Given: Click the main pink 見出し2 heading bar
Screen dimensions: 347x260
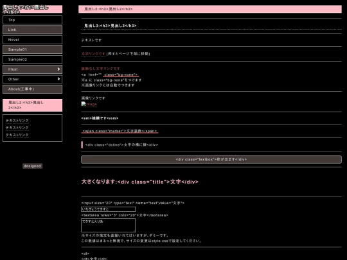Looking at the screenshot, I should pyautogui.click(x=210, y=9).
